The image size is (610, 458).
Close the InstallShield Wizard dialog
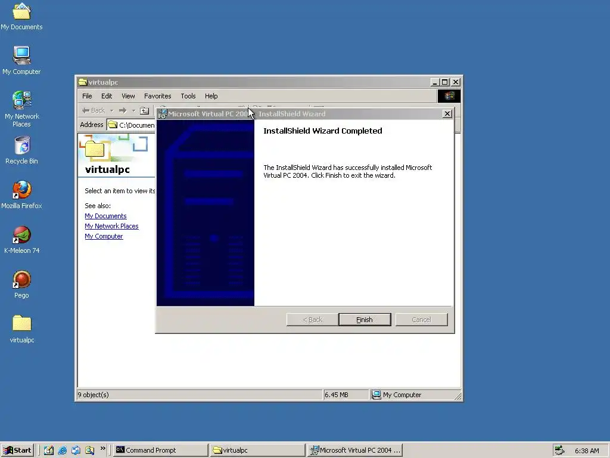pyautogui.click(x=447, y=114)
